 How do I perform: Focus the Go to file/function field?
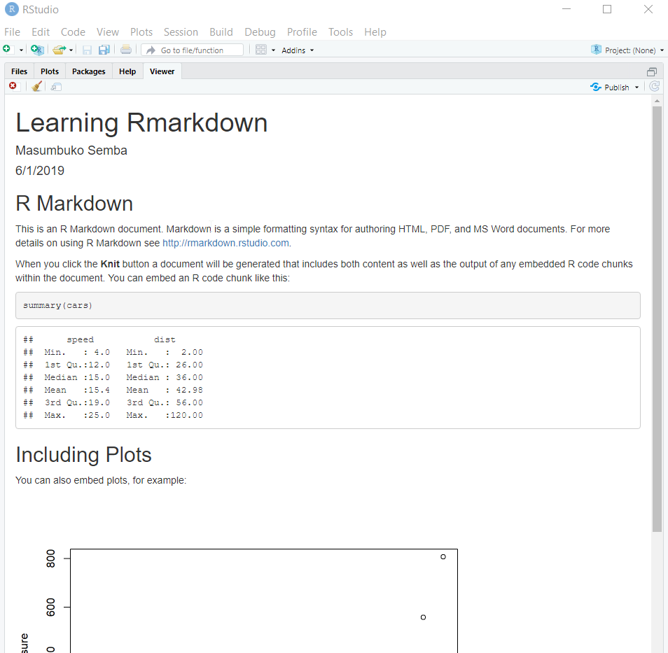[192, 50]
